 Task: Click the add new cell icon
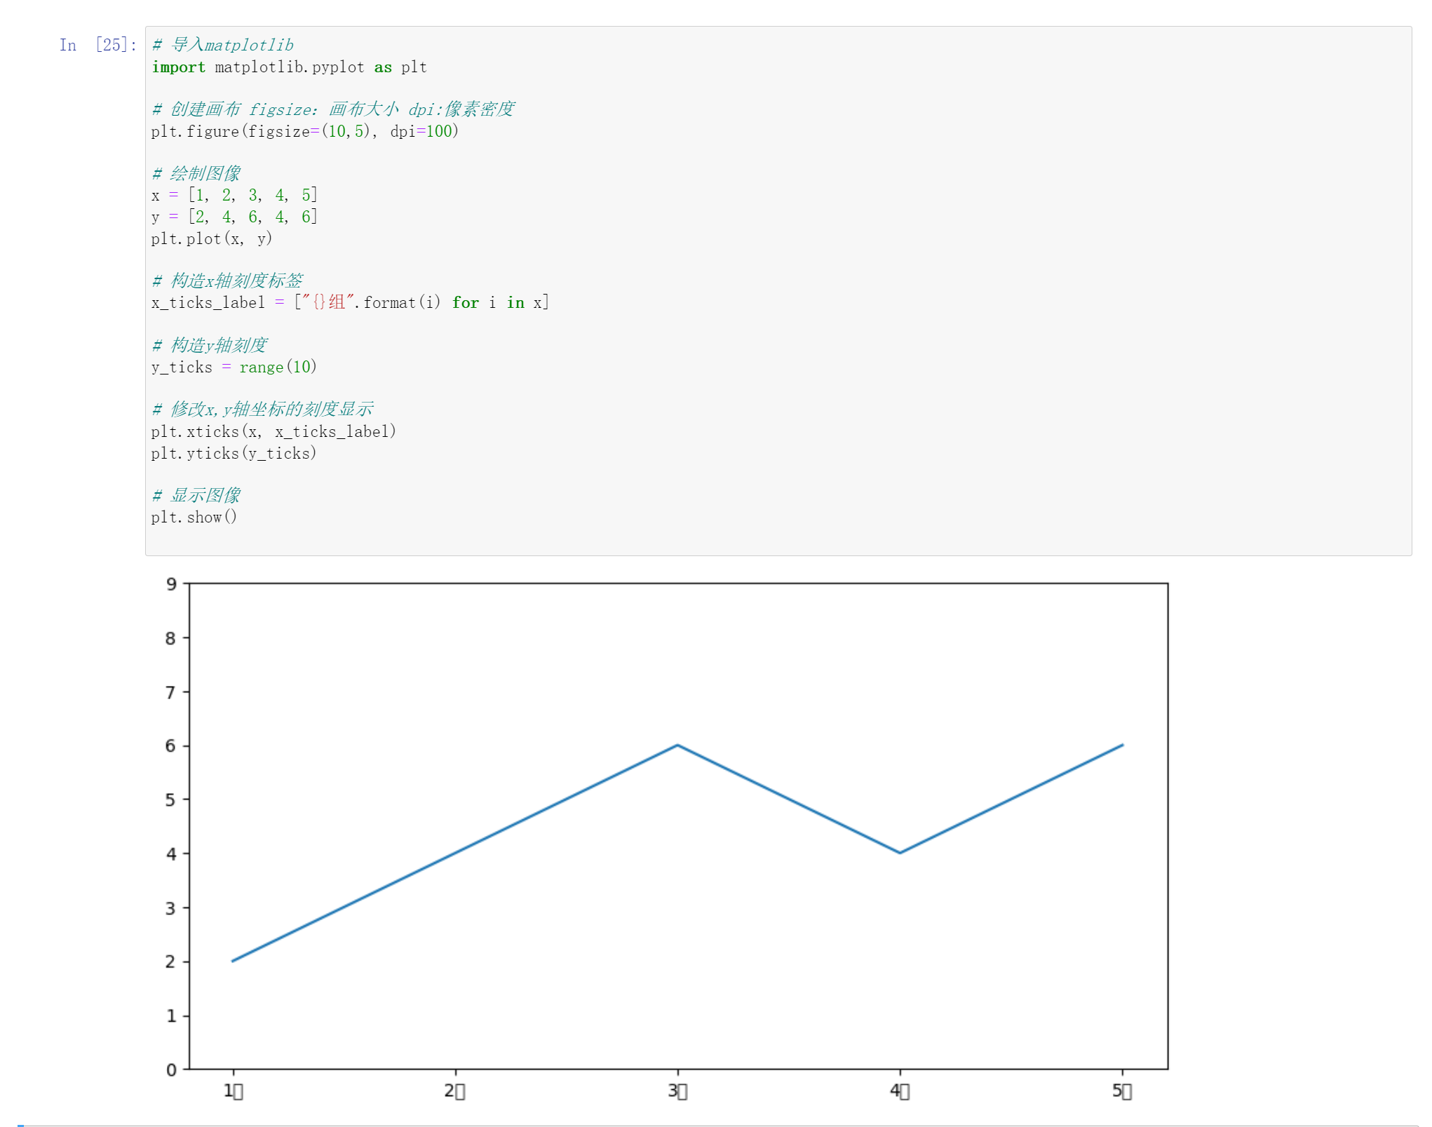20,1123
